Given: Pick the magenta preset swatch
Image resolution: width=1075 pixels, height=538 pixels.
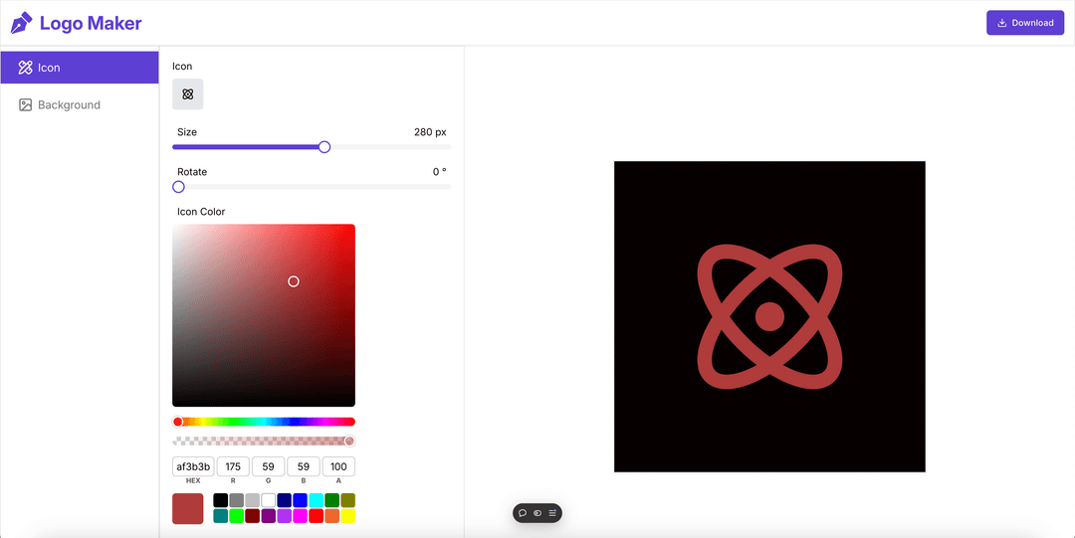Looking at the screenshot, I should pos(301,516).
